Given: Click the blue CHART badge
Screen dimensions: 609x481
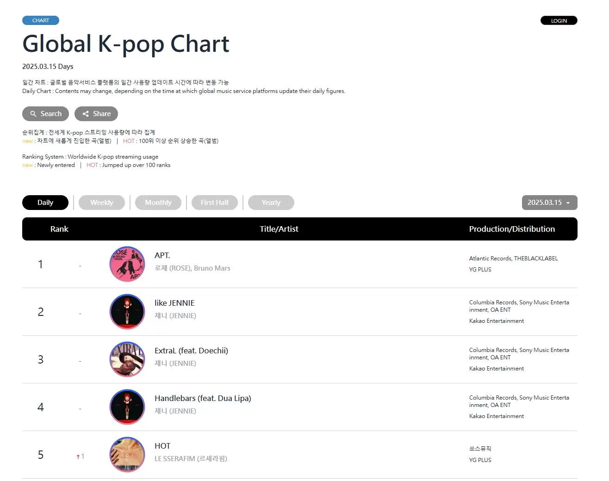Looking at the screenshot, I should (41, 20).
